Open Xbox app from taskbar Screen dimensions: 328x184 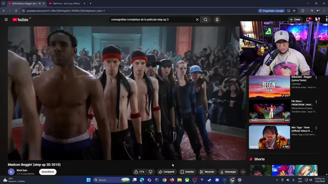[x=187, y=180]
